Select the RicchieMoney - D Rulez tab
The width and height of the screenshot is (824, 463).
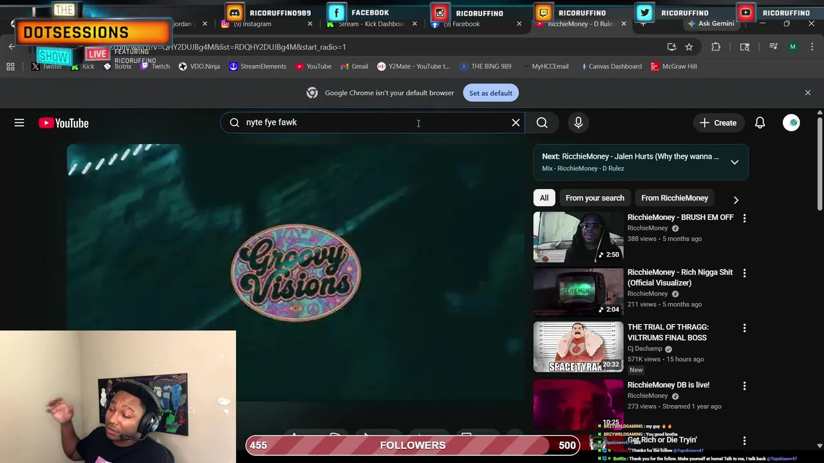pos(580,24)
